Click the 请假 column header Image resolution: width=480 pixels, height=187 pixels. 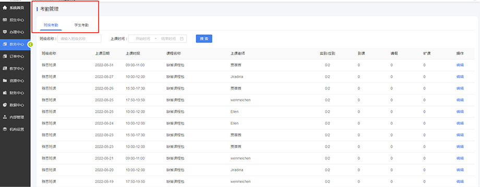pos(394,54)
